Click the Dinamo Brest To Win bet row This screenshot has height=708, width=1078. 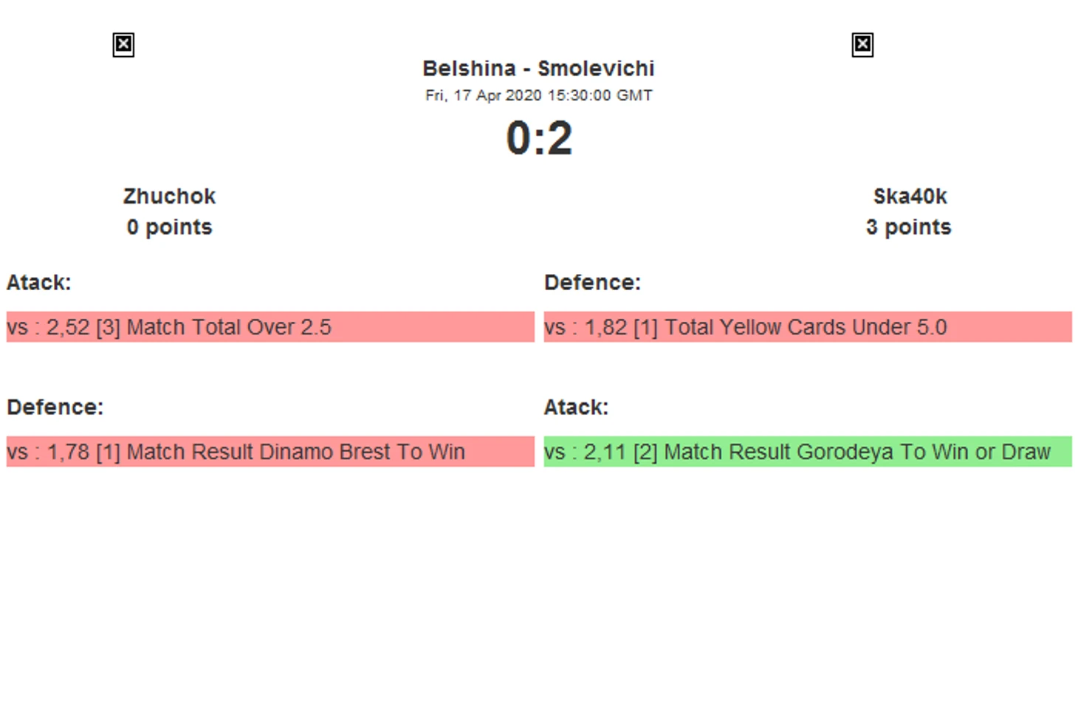coord(270,452)
